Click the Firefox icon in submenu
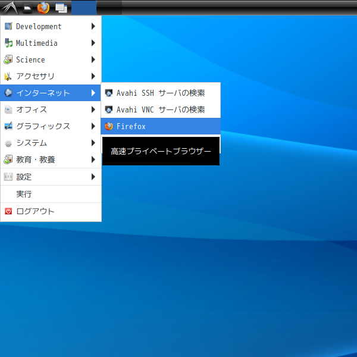Image resolution: width=357 pixels, height=357 pixels. pyautogui.click(x=109, y=126)
